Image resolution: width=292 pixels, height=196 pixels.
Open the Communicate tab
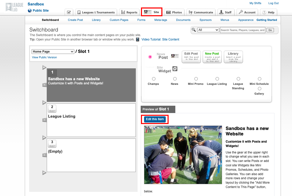coord(201,12)
